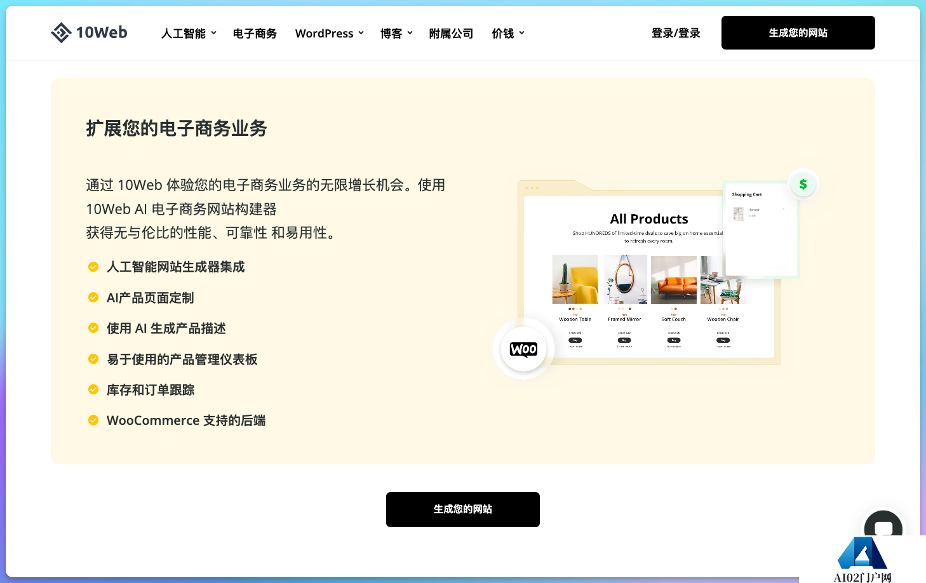Viewport: 926px width, 583px height.
Task: Click the text 使用 AI 生成产品描述
Action: click(x=166, y=328)
